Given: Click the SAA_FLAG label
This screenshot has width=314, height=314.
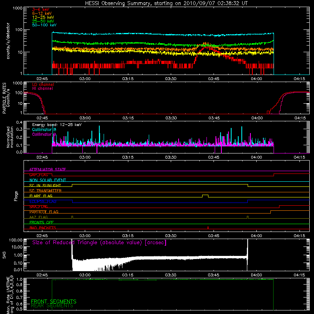Looking at the screenshot, I should 38,207.
